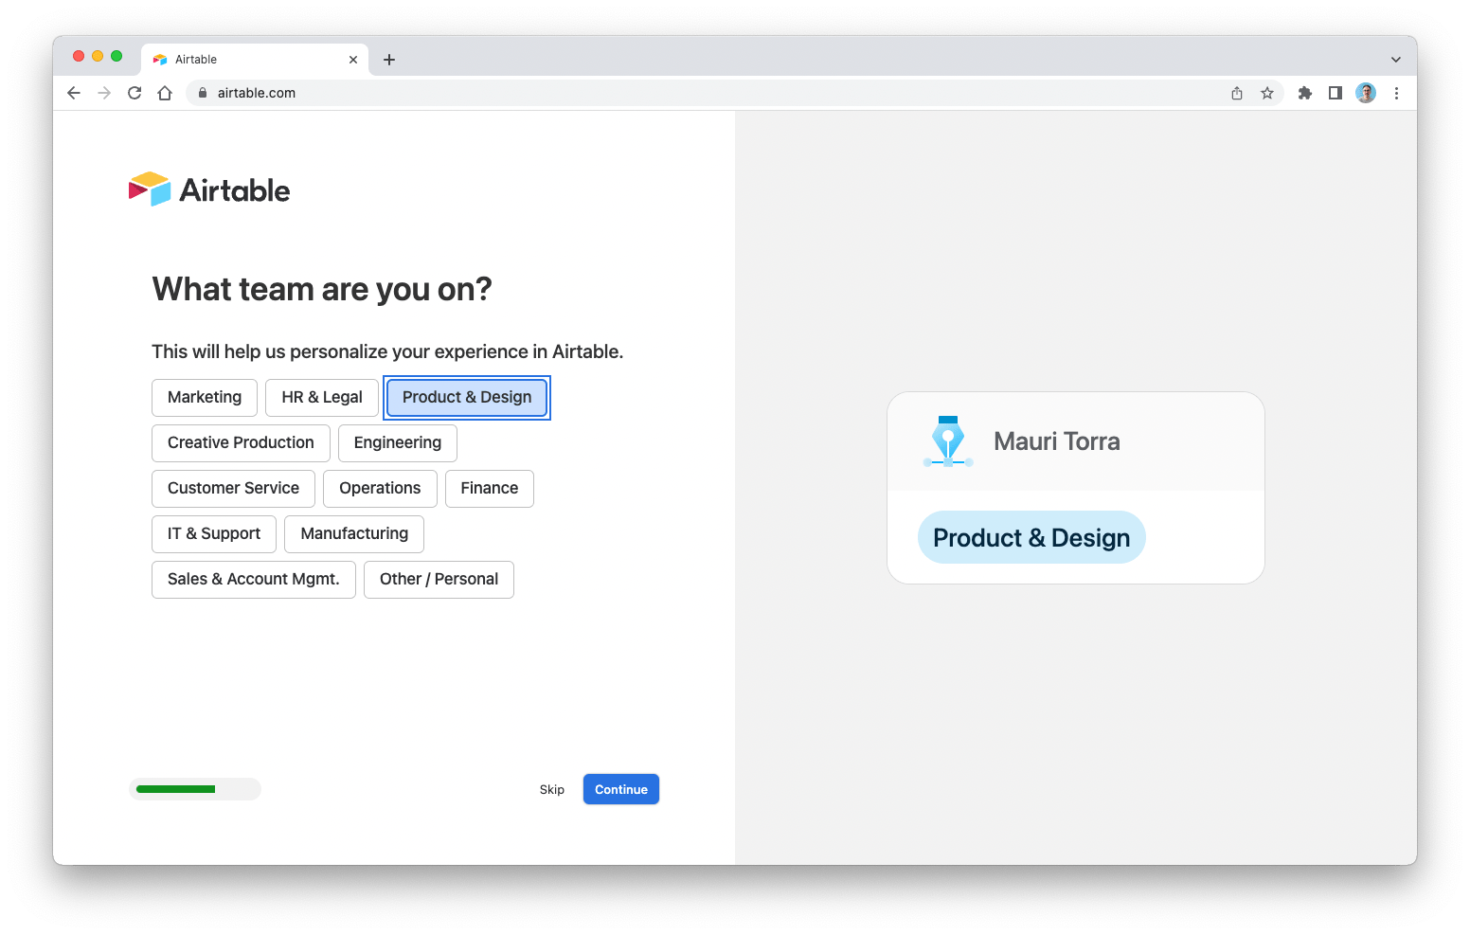Click the Continue button
Viewport: 1470px width, 935px height.
(620, 789)
